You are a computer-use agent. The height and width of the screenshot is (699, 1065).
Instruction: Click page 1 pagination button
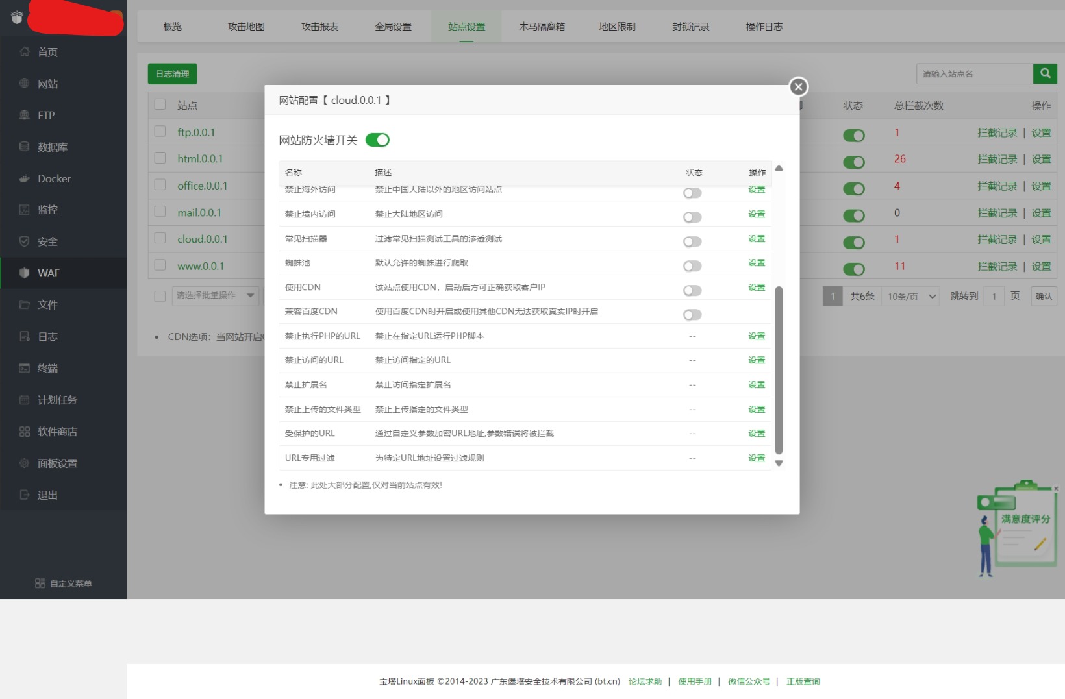[833, 297]
